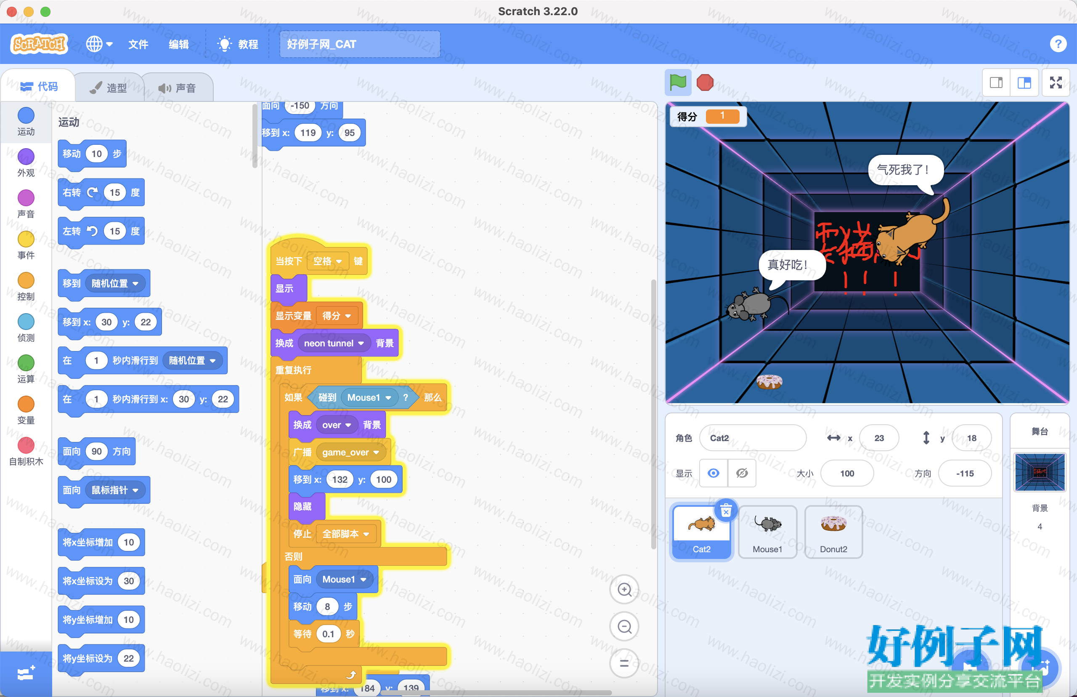Select the Donut2 sprite thumbnail
The width and height of the screenshot is (1077, 697).
coord(833,532)
